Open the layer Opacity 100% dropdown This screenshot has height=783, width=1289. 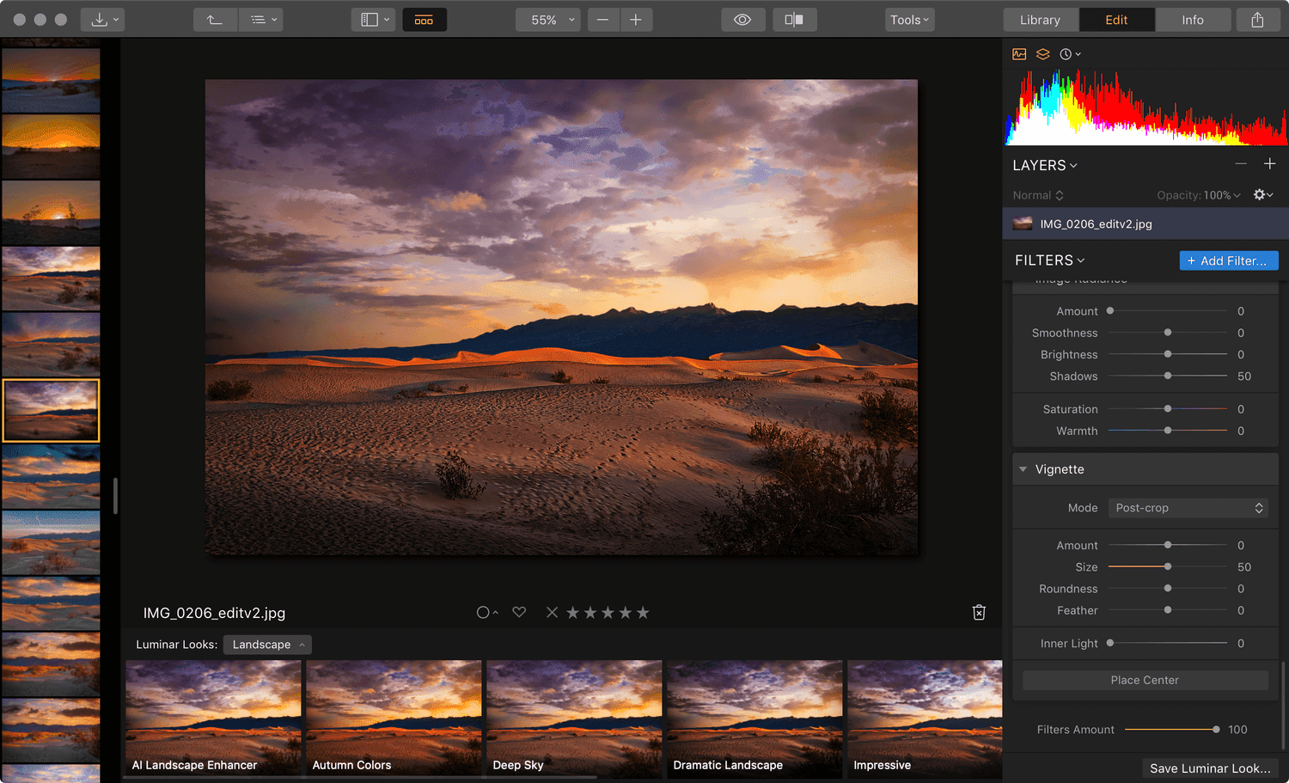(1199, 195)
